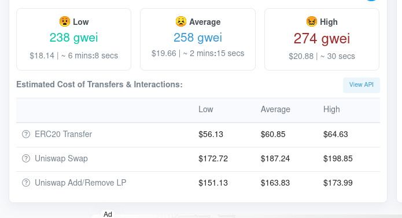
Task: Click the Estimated Cost of Transfers heading
Action: pyautogui.click(x=99, y=84)
